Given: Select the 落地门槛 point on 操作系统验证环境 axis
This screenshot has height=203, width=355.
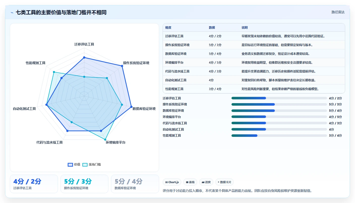Looking at the screenshot, I should click(x=107, y=78).
